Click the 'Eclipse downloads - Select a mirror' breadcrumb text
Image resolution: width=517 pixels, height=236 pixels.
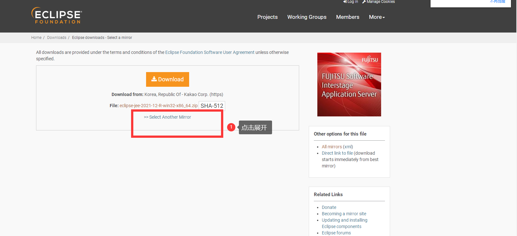(102, 38)
